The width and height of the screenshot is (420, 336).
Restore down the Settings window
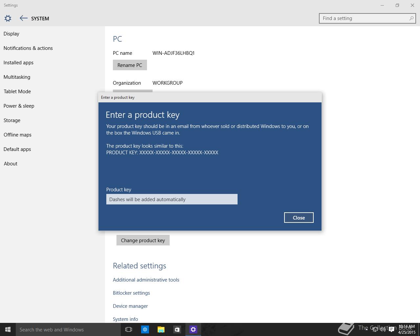click(x=397, y=5)
